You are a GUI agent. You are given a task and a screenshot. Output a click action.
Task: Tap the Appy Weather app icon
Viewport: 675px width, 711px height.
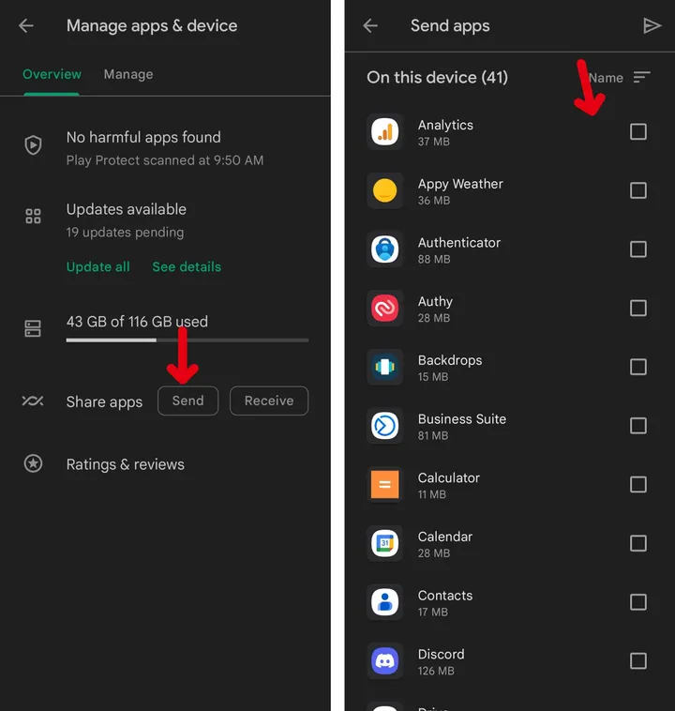tap(385, 190)
